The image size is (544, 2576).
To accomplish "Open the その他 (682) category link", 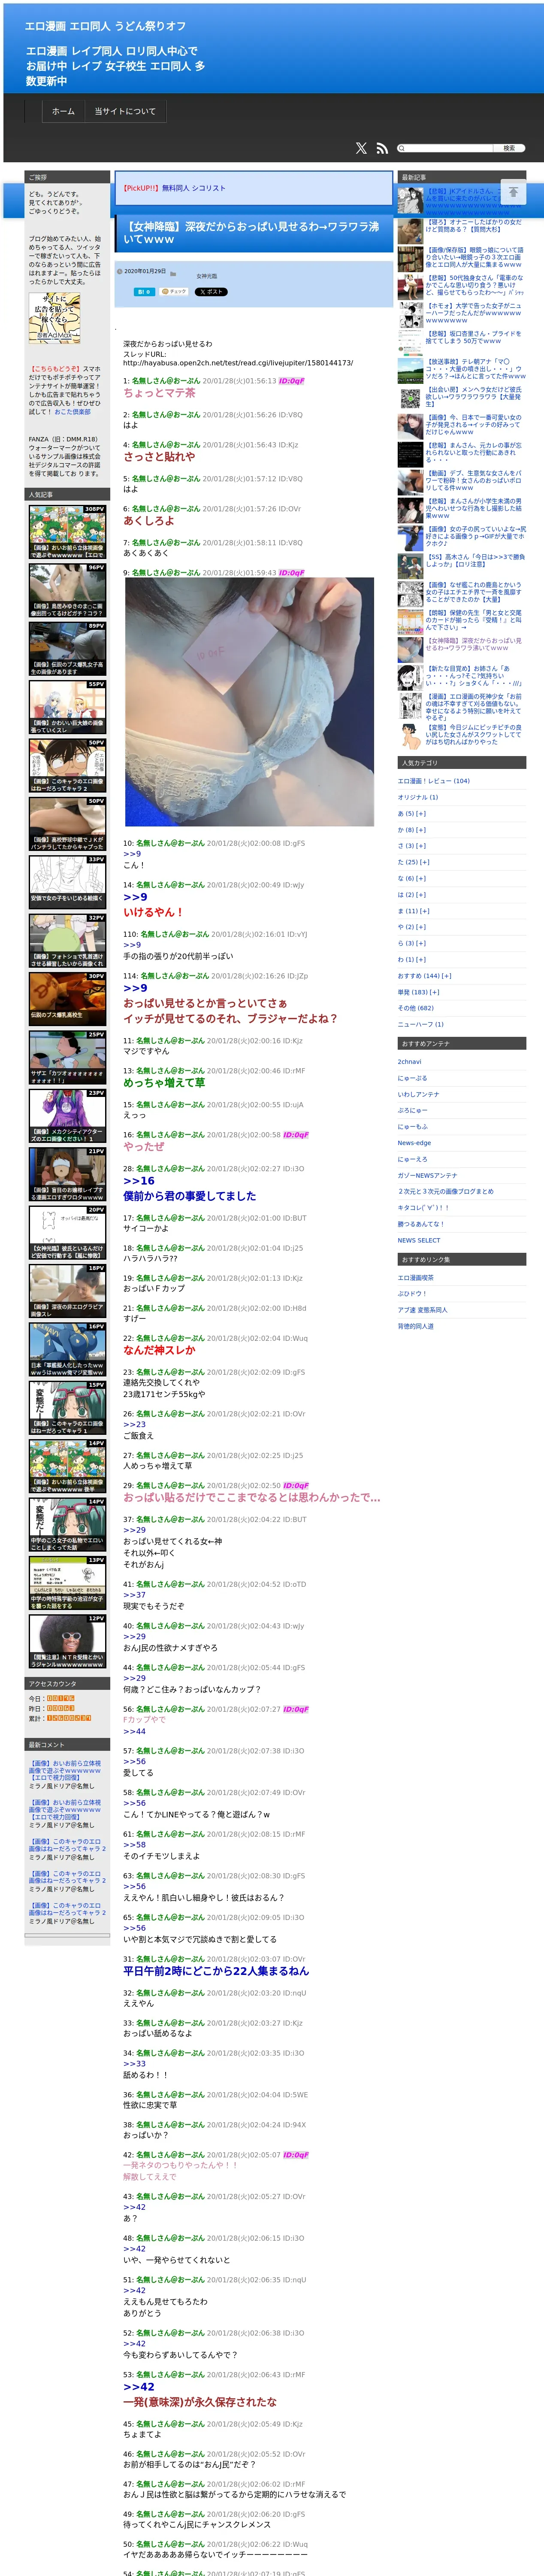I will click(416, 1008).
